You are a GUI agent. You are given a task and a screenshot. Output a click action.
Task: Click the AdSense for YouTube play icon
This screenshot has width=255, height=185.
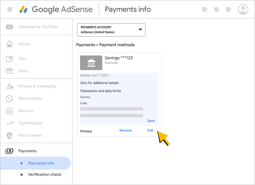tap(9, 27)
